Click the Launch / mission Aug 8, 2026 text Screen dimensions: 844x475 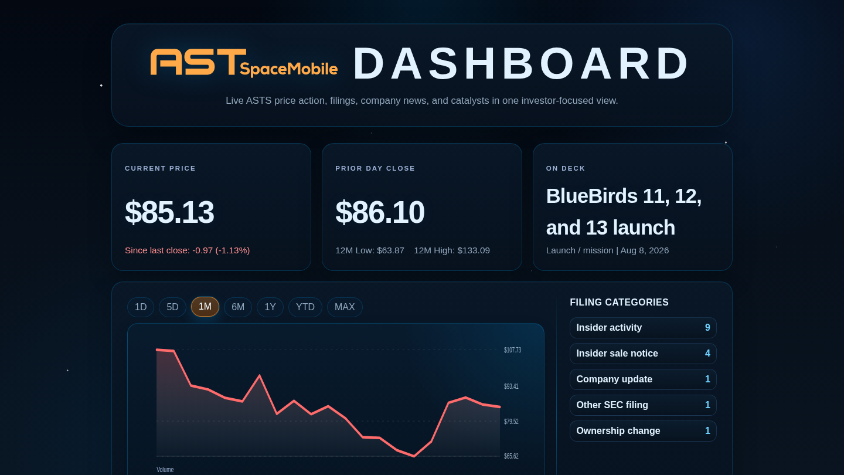pyautogui.click(x=607, y=250)
